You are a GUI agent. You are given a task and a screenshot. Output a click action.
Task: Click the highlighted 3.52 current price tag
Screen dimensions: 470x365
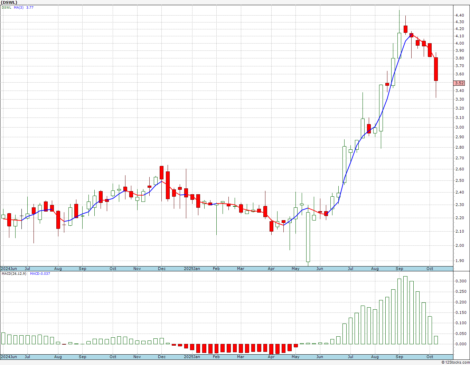(459, 83)
